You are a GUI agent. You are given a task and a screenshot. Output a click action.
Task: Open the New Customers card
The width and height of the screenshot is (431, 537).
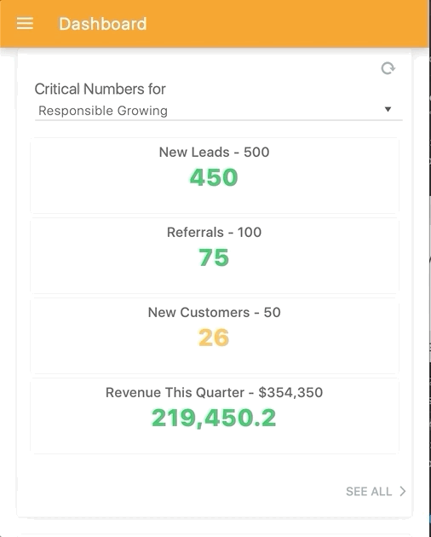[x=215, y=336]
